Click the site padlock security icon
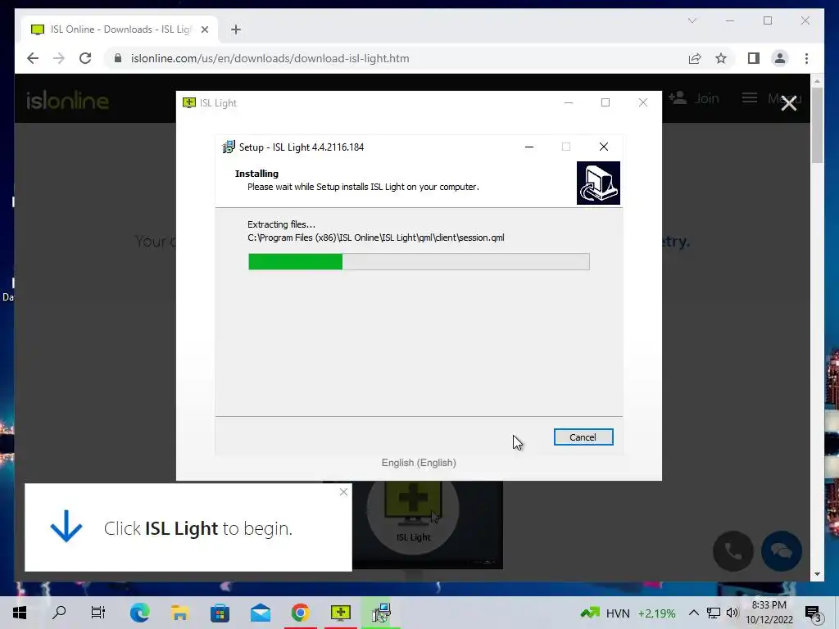The image size is (839, 629). pos(118,58)
